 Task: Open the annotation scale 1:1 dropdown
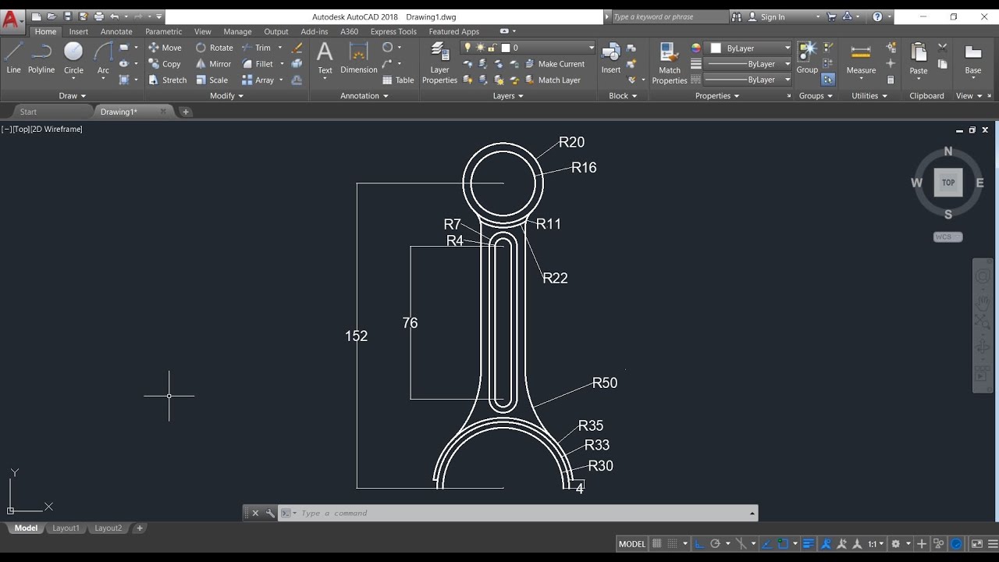(x=876, y=544)
